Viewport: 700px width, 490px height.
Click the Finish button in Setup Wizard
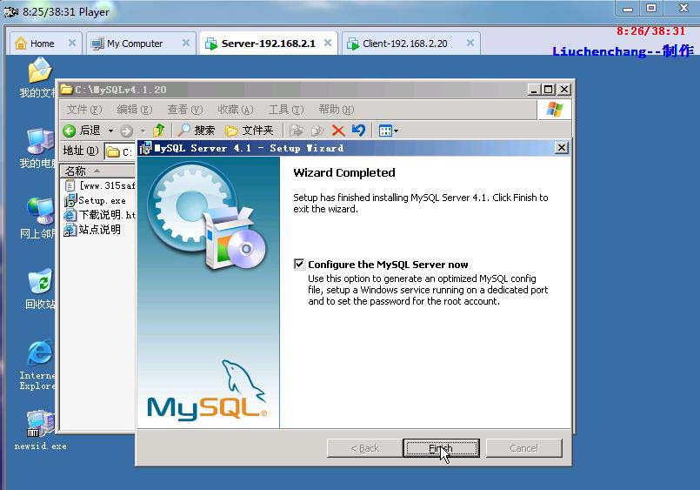pos(441,448)
